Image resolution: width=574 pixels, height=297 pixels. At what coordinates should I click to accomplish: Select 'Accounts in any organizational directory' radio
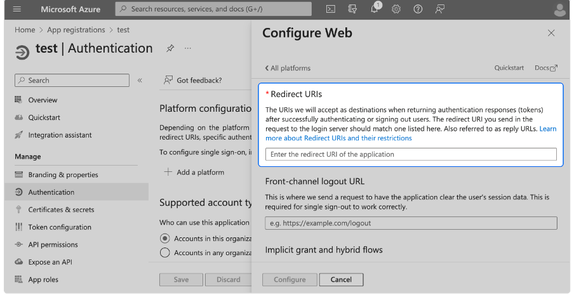165,253
